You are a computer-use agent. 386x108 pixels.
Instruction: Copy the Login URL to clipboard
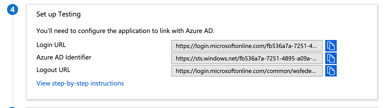tap(331, 46)
